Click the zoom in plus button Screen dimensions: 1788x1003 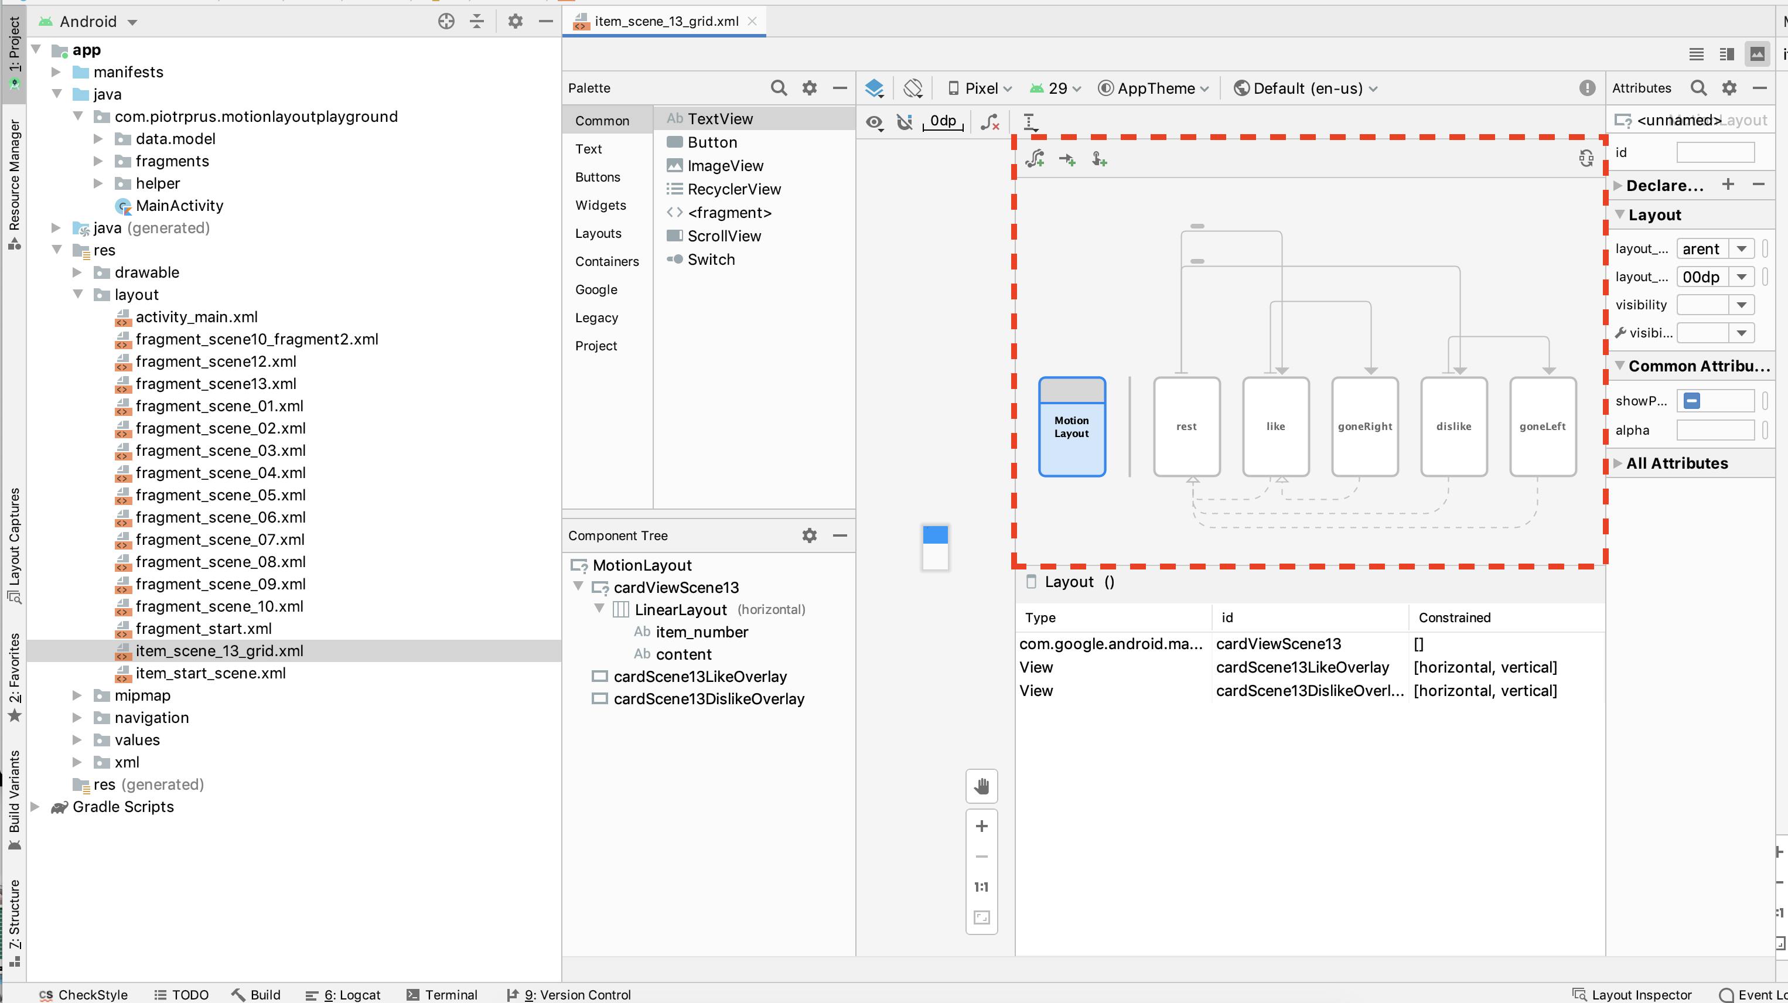[x=981, y=826]
